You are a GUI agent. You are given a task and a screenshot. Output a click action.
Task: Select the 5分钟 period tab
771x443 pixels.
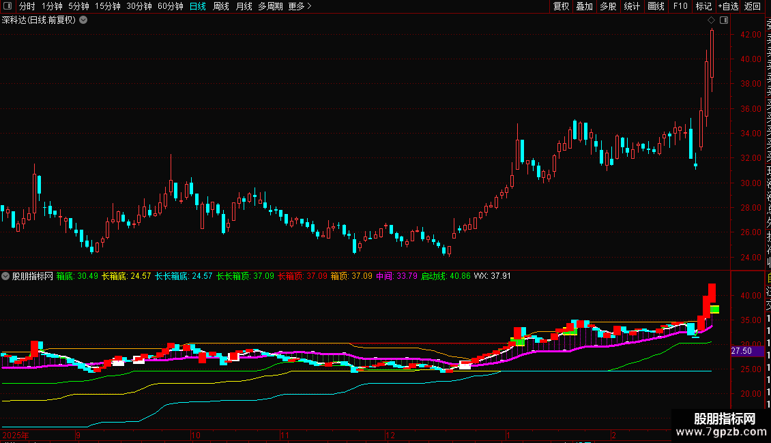point(78,7)
